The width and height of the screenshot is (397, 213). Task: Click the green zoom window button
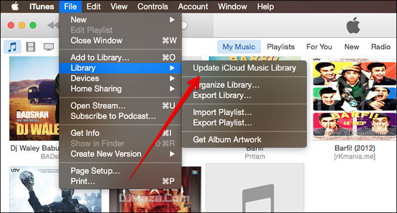(x=33, y=25)
